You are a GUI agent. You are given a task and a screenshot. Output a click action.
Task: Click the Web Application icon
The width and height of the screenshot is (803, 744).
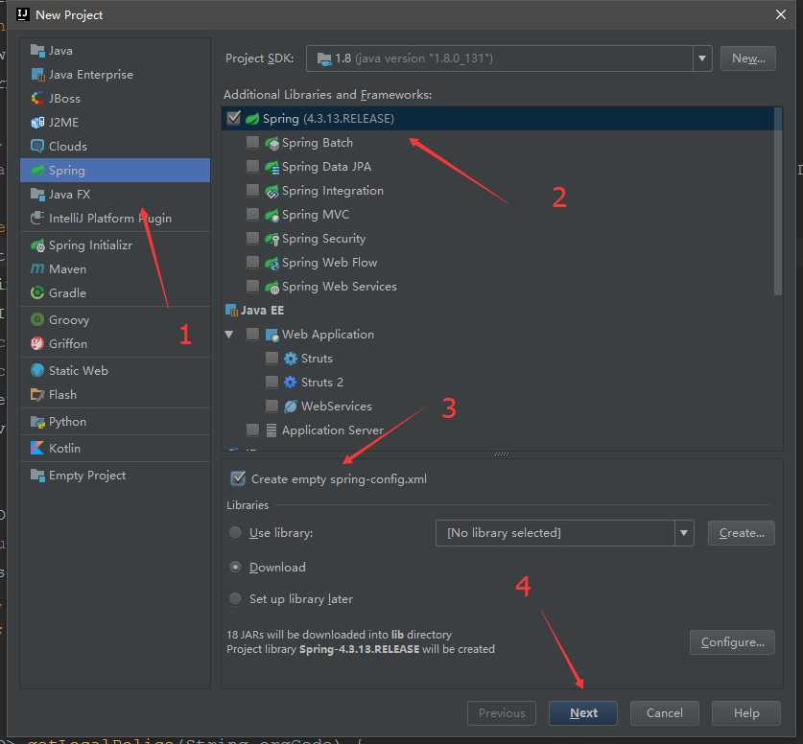tap(272, 335)
